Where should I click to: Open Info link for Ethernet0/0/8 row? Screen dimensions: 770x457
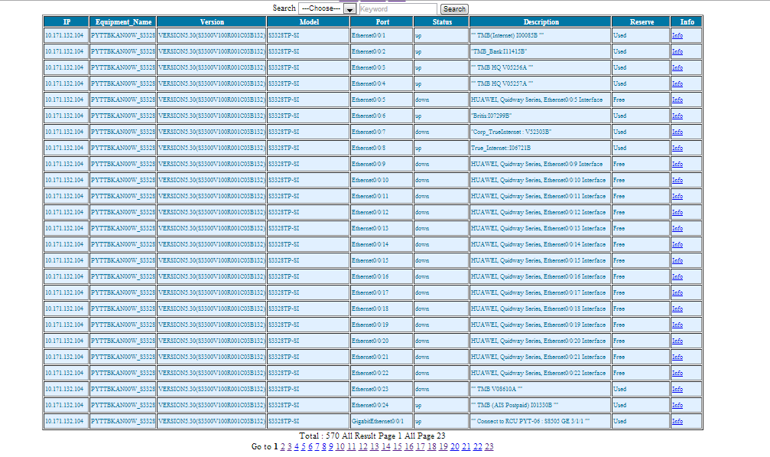[x=677, y=148]
